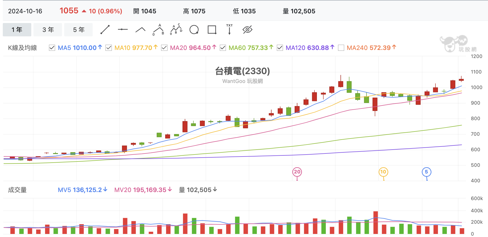Click the yellow 10 marker on the timeline
This screenshot has width=488, height=237.
(383, 172)
